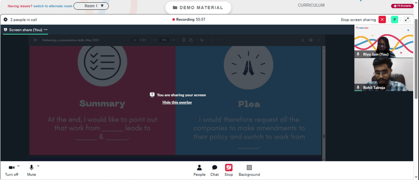Expand call to fullscreen with arrows icon
Image resolution: width=419 pixels, height=180 pixels.
(407, 20)
